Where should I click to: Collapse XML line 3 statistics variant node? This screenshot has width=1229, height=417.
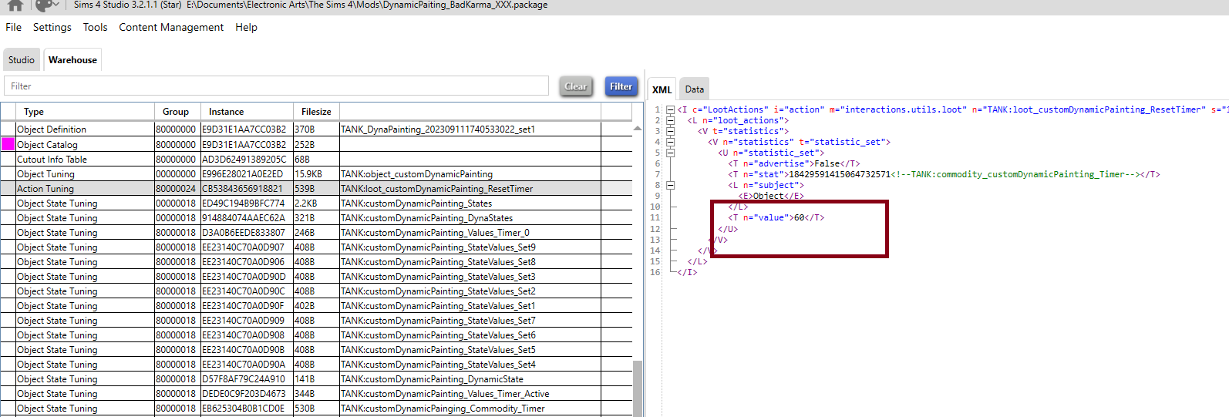coord(671,132)
